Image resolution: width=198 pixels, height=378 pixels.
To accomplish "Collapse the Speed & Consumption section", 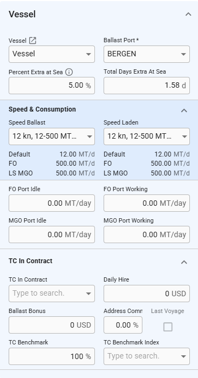I will [x=184, y=110].
